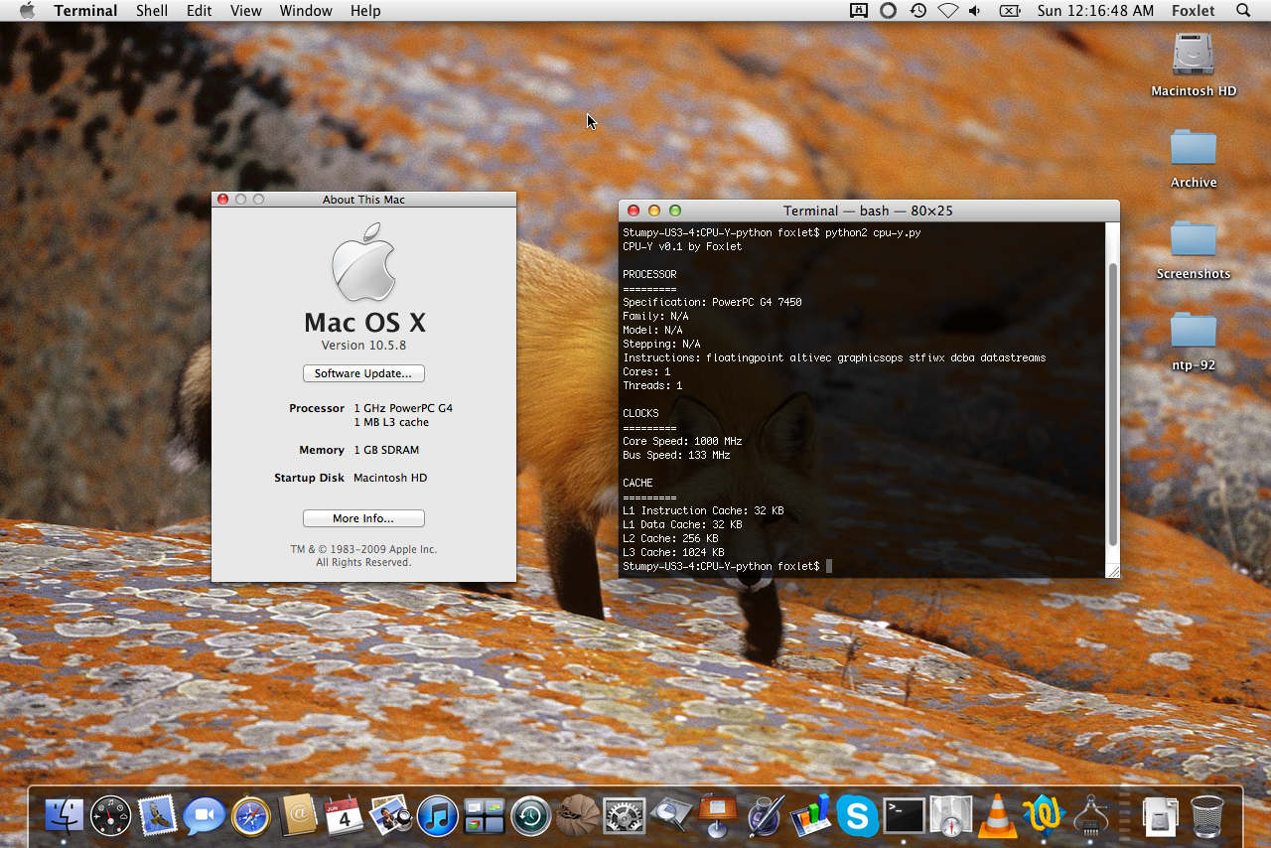Image resolution: width=1271 pixels, height=848 pixels.
Task: Launch iTunes from the dock
Action: coord(438,816)
